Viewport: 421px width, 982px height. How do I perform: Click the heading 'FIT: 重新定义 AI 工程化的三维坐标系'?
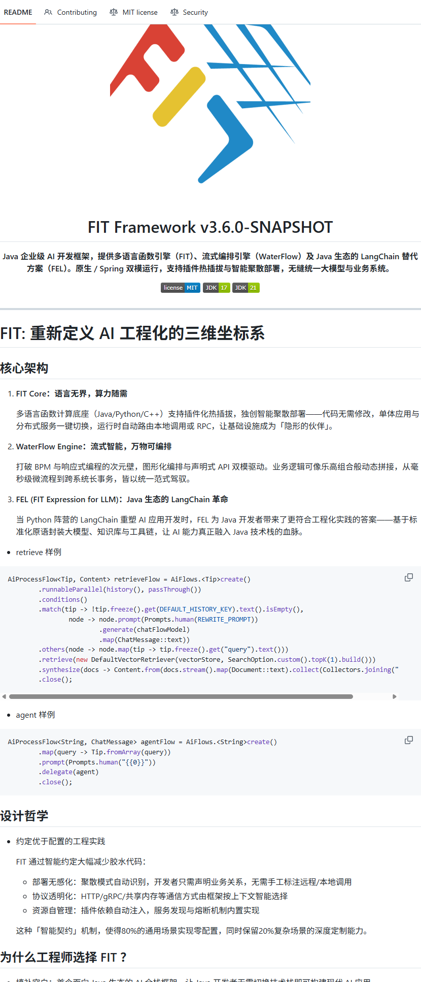[x=132, y=333]
